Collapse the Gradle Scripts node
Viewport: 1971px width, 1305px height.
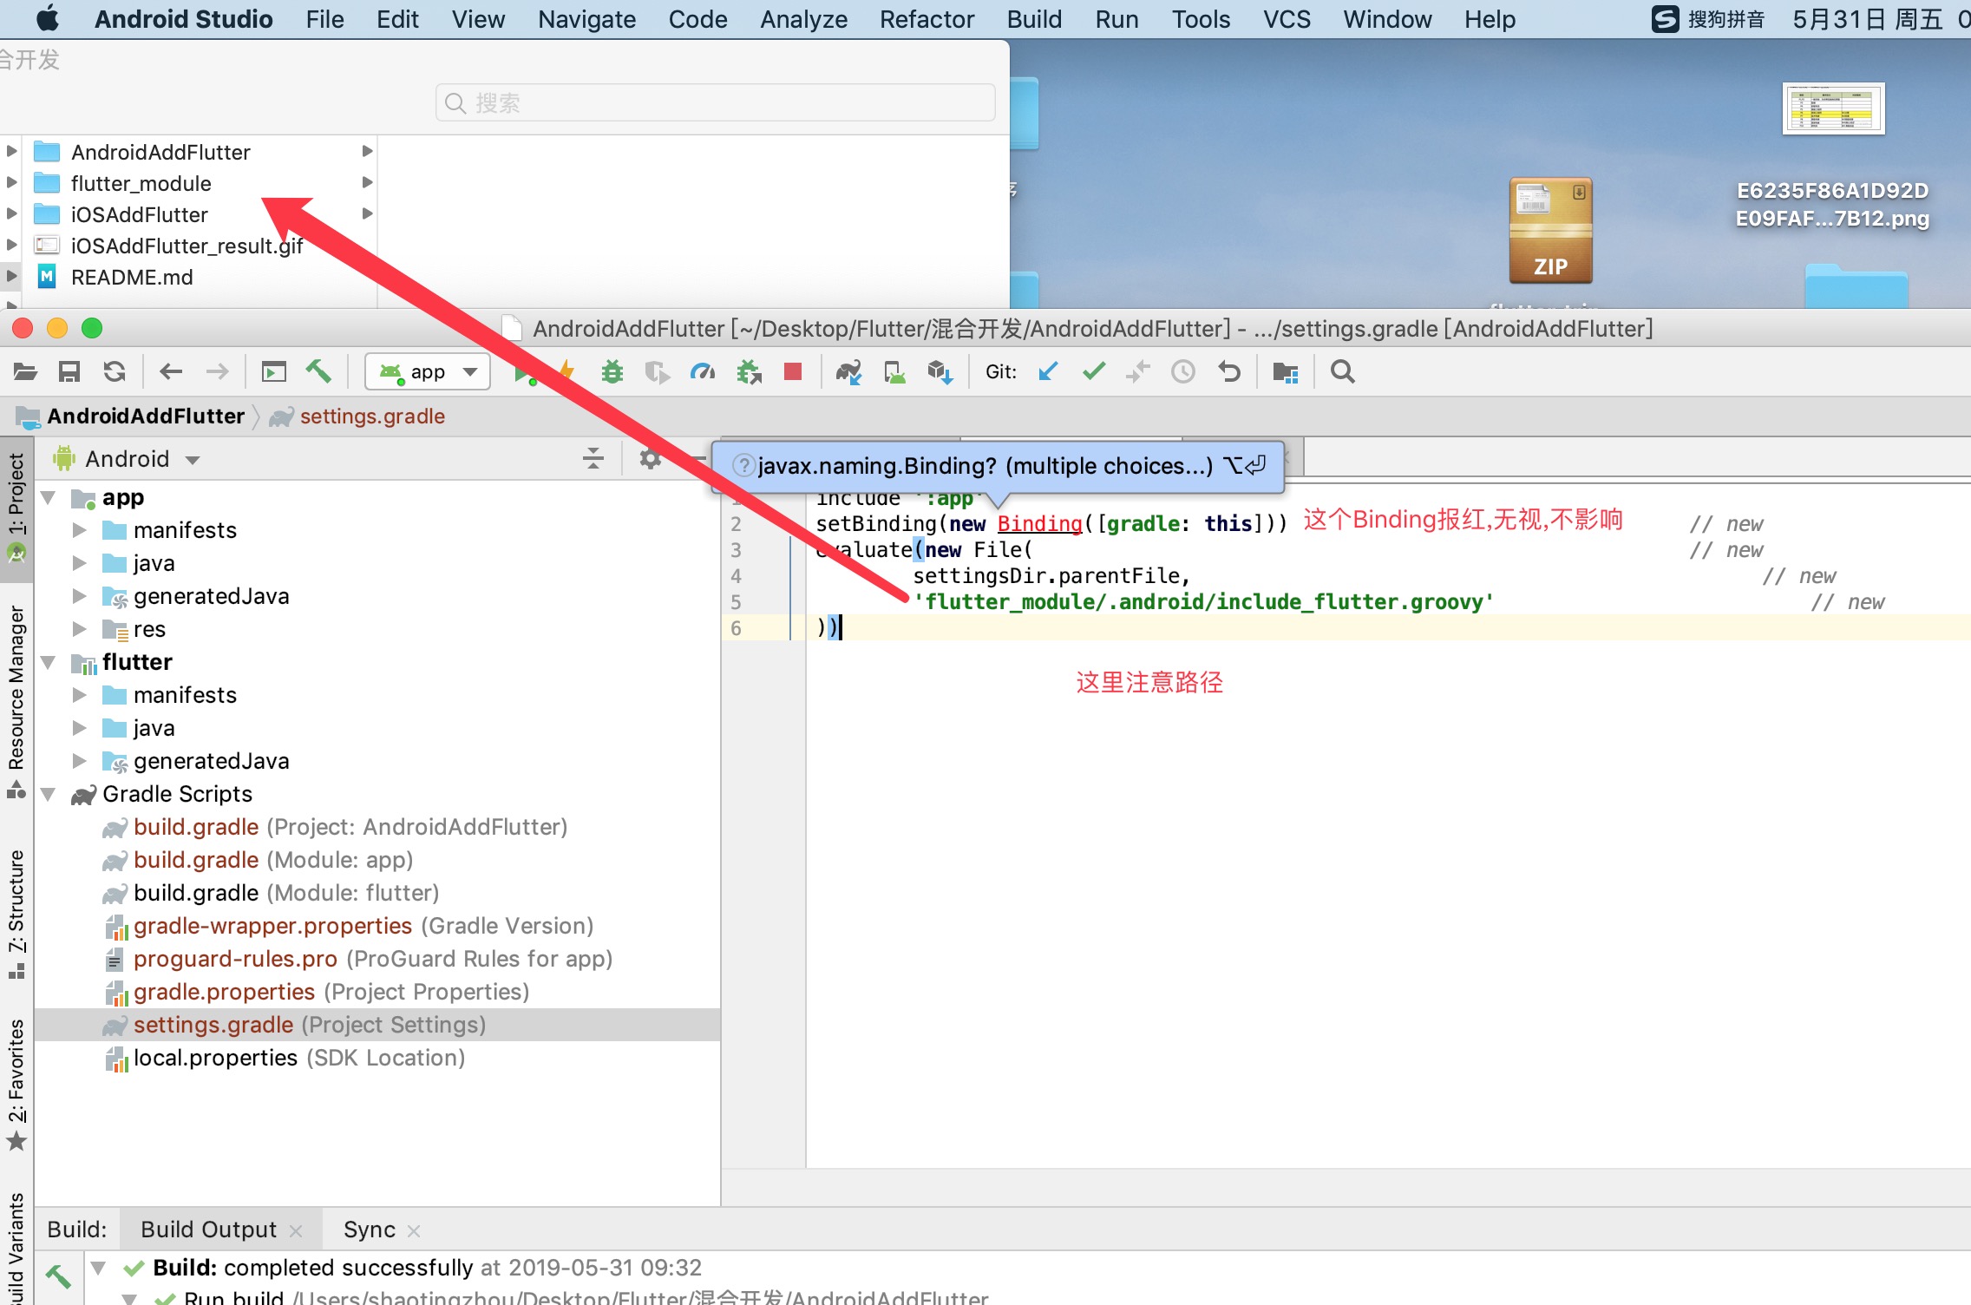[x=49, y=795]
